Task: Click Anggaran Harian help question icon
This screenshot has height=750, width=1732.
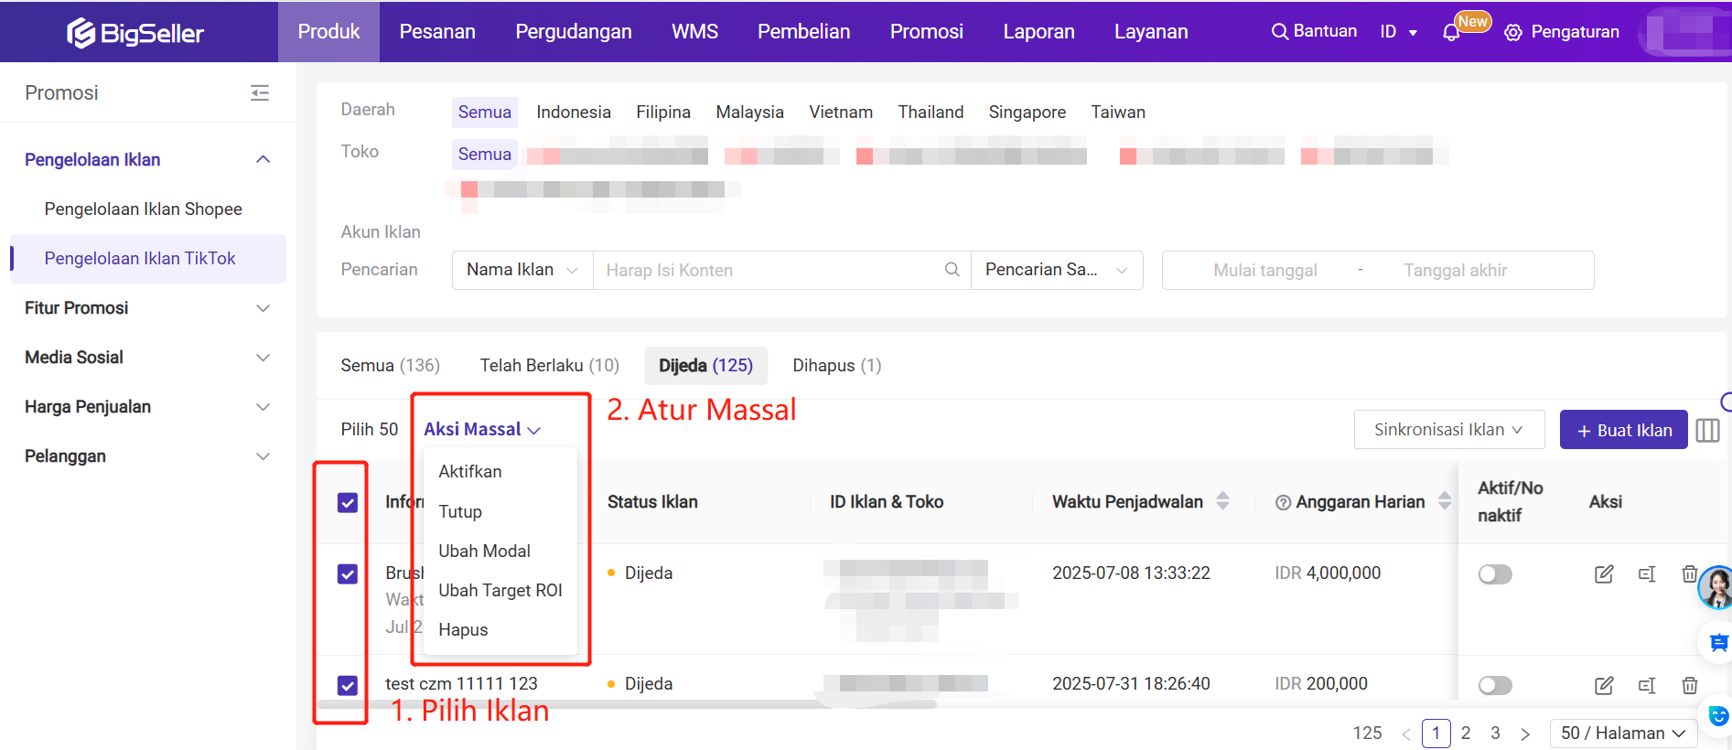Action: 1283,502
